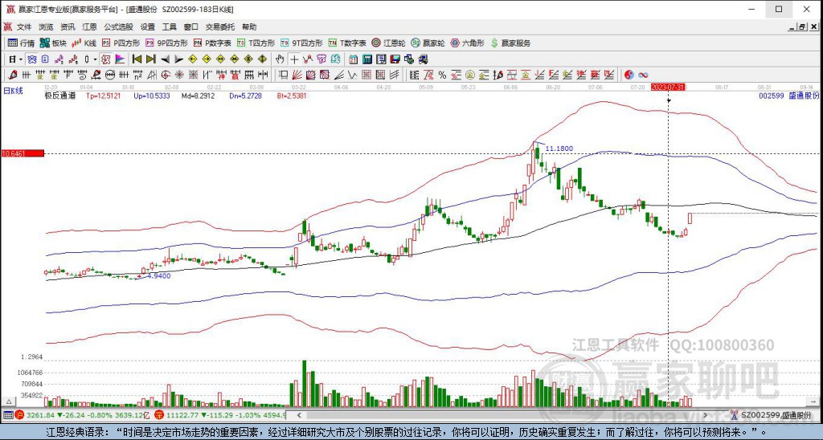This screenshot has height=440, width=823.
Task: Click the SZ002599 盛通股份 status bar entry
Action: [772, 415]
